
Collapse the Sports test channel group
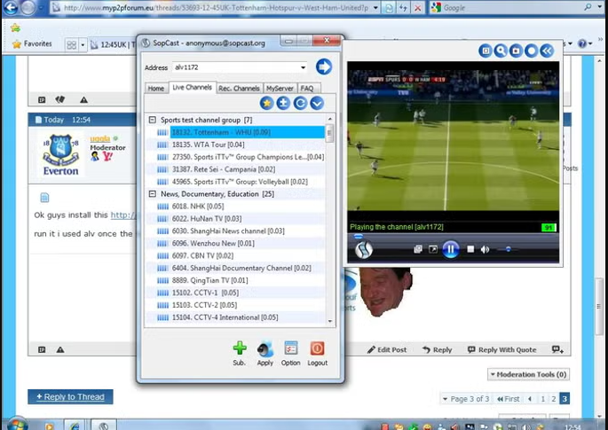(153, 120)
